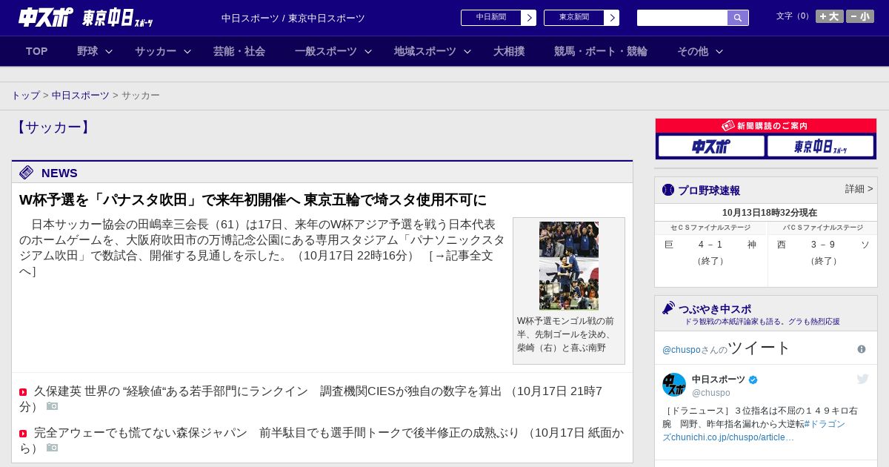
Task: Expand the 地域スポーツ dropdown chevron
Action: [467, 51]
